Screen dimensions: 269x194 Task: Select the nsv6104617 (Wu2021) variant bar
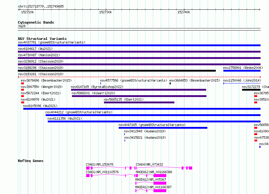(139, 52)
